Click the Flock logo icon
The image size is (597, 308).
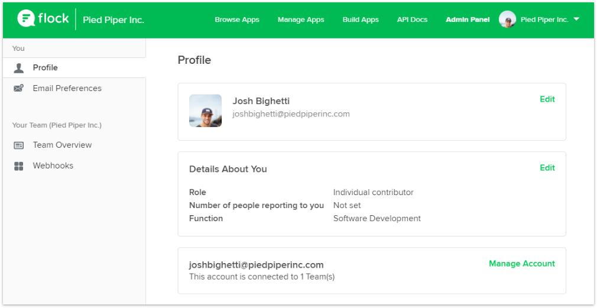click(26, 18)
